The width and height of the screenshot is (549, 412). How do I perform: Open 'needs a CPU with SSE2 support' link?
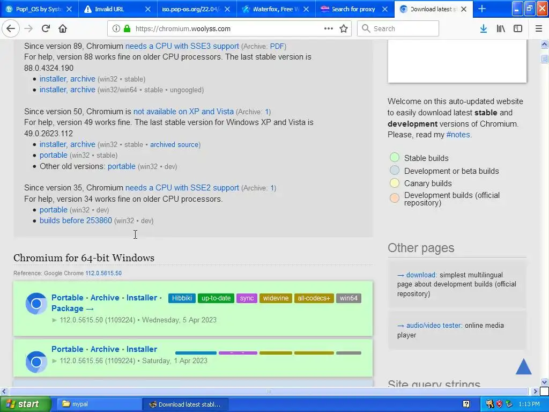tap(182, 188)
